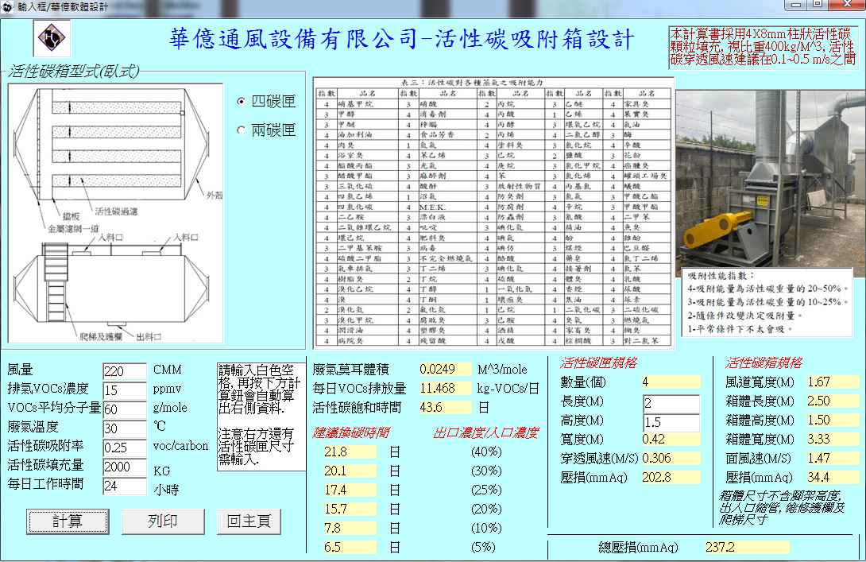Click the 吸附性能指數 legend box
The image size is (866, 562).
click(x=767, y=302)
